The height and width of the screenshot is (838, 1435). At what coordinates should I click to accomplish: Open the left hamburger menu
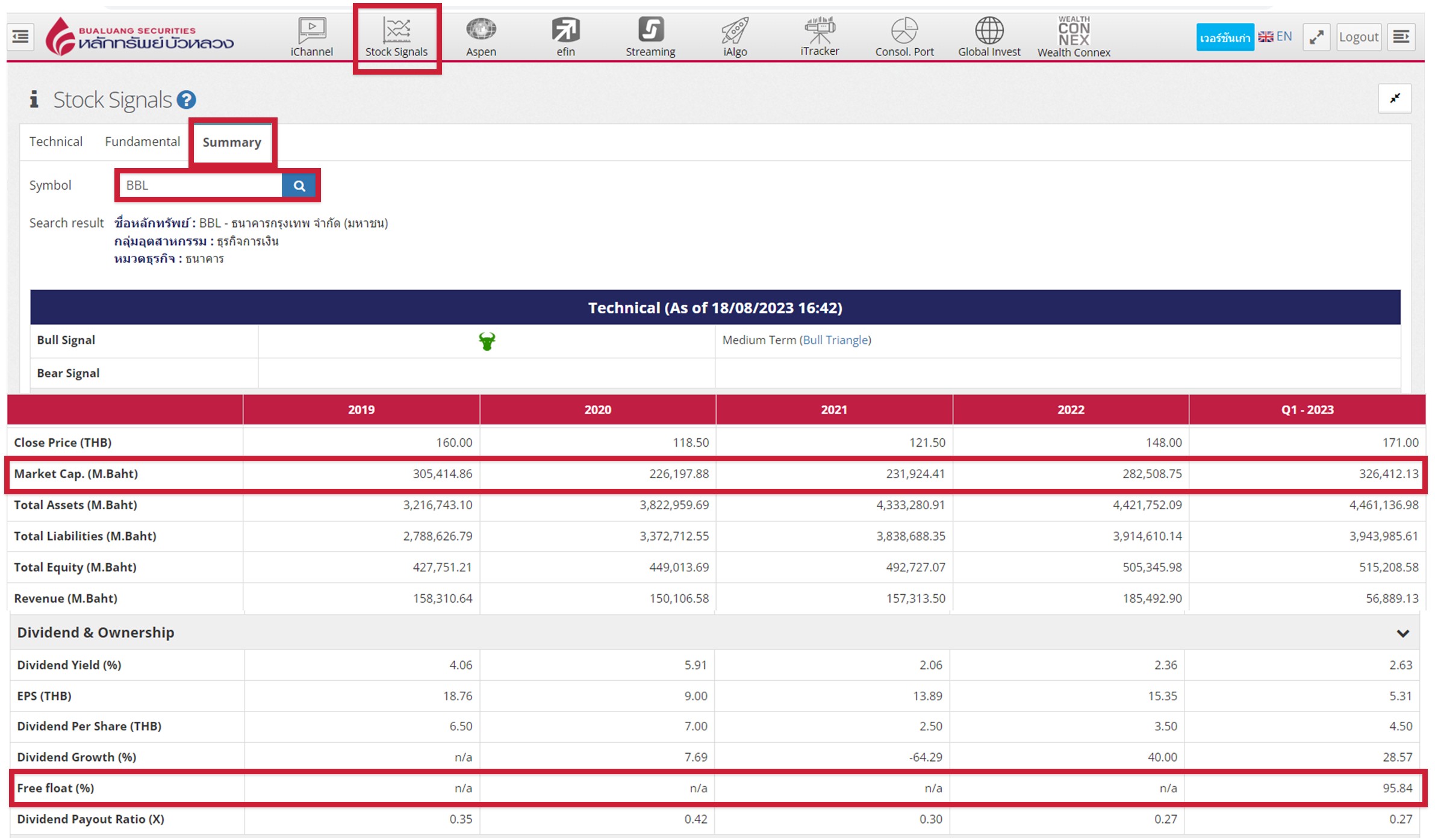pos(20,37)
